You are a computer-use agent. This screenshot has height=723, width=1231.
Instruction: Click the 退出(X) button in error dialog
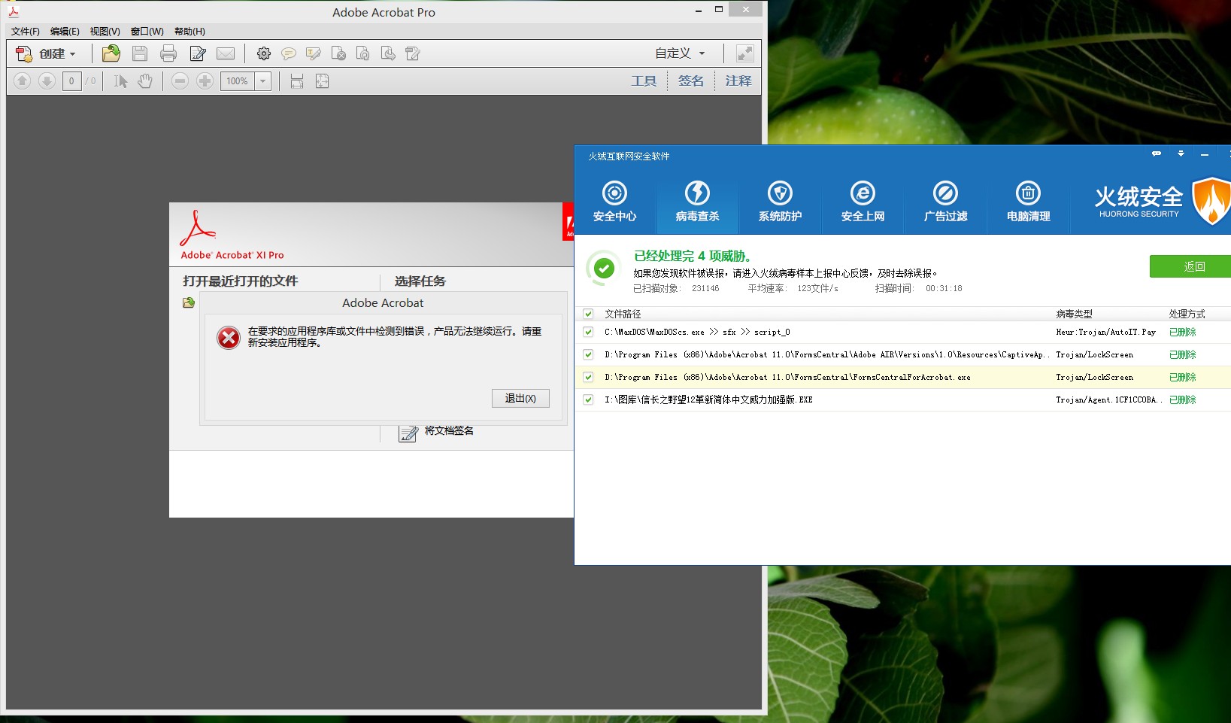pos(520,398)
